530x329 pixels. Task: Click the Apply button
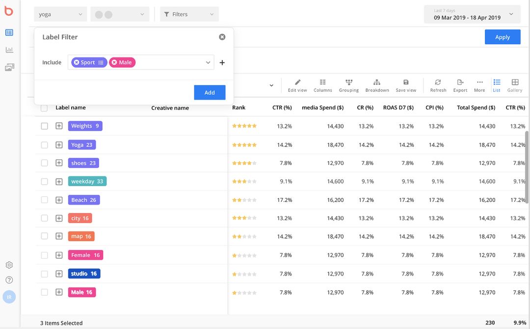[503, 37]
